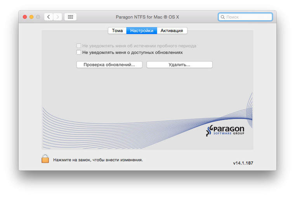Click the lock icon to make changes
Viewport: 295px width, 197px height.
coord(45,159)
